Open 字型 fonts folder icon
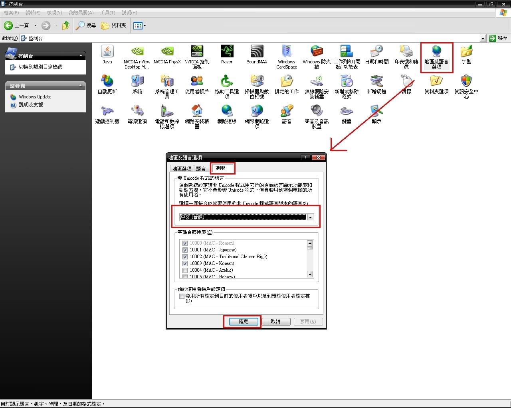The image size is (511, 408). pos(466,52)
